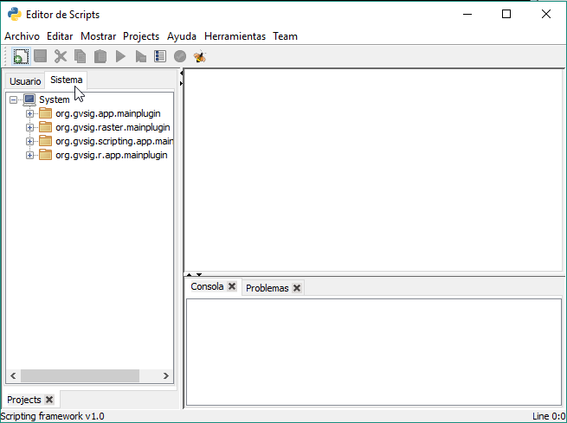This screenshot has height=423, width=567.
Task: Switch to the Problemas tab
Action: (x=267, y=288)
